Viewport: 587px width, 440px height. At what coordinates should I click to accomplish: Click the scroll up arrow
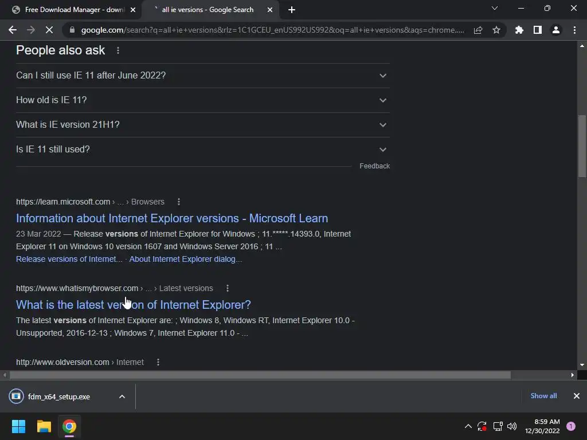click(x=582, y=46)
